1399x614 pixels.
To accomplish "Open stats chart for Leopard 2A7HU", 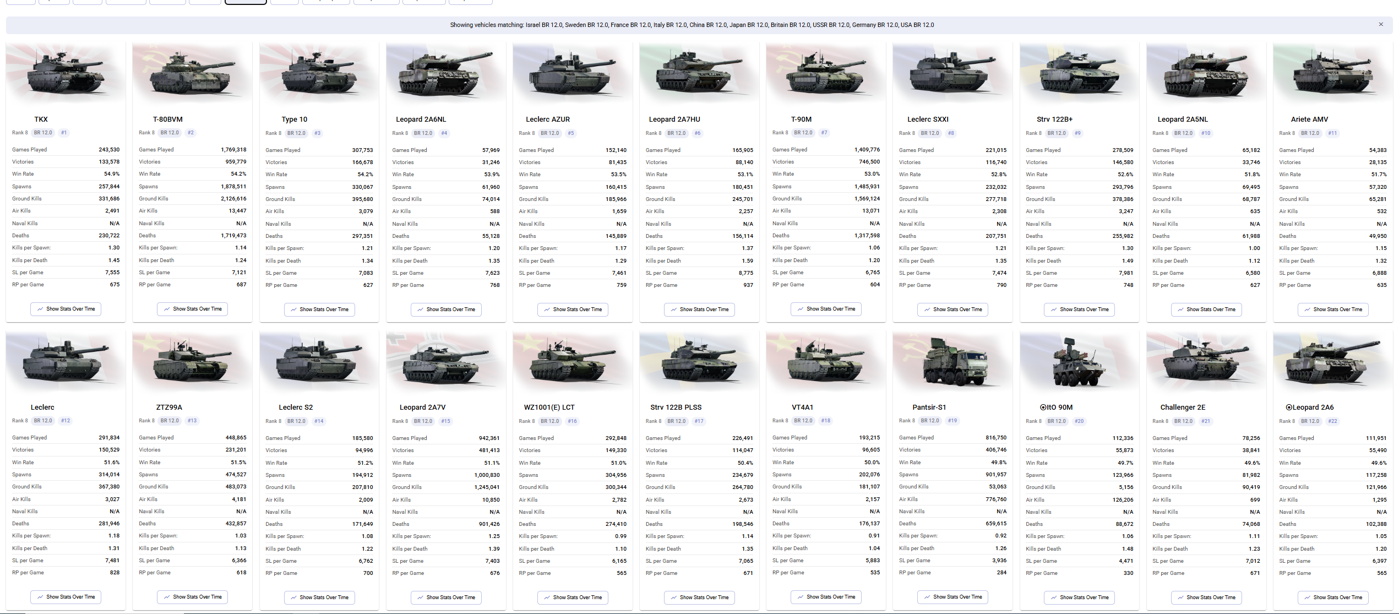I will [699, 309].
